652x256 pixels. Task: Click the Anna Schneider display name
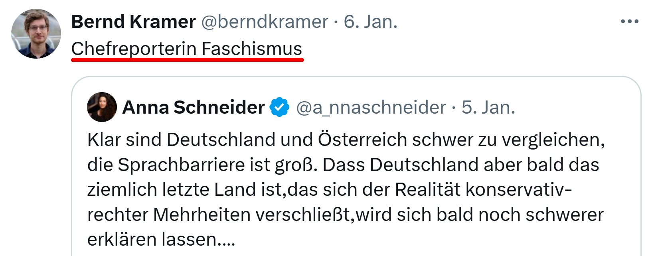pyautogui.click(x=193, y=107)
